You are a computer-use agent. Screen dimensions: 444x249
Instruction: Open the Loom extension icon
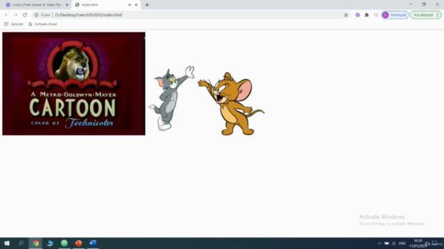point(358,15)
